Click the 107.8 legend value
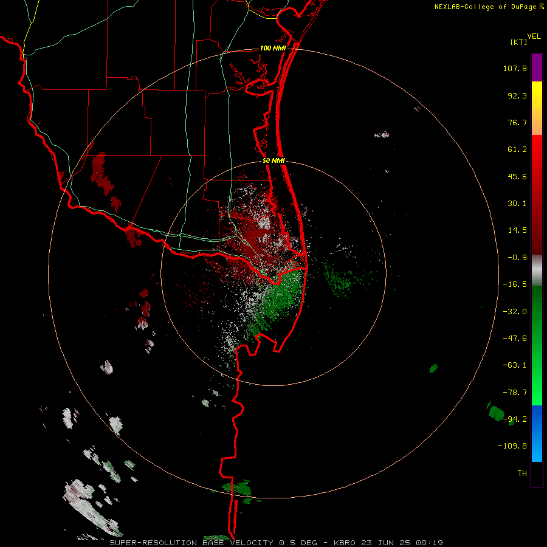This screenshot has height=547, width=547. (x=515, y=68)
